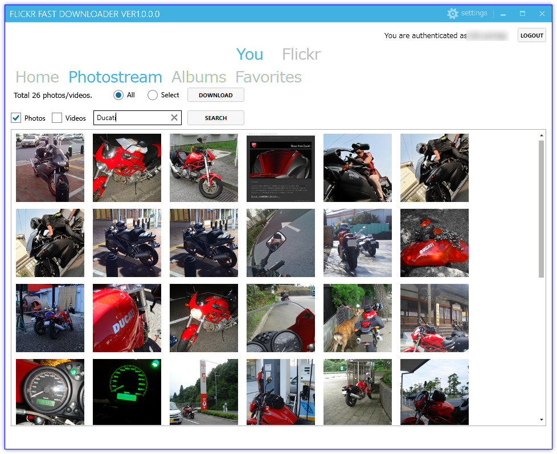Open the settings gear icon
The width and height of the screenshot is (557, 454).
[453, 13]
